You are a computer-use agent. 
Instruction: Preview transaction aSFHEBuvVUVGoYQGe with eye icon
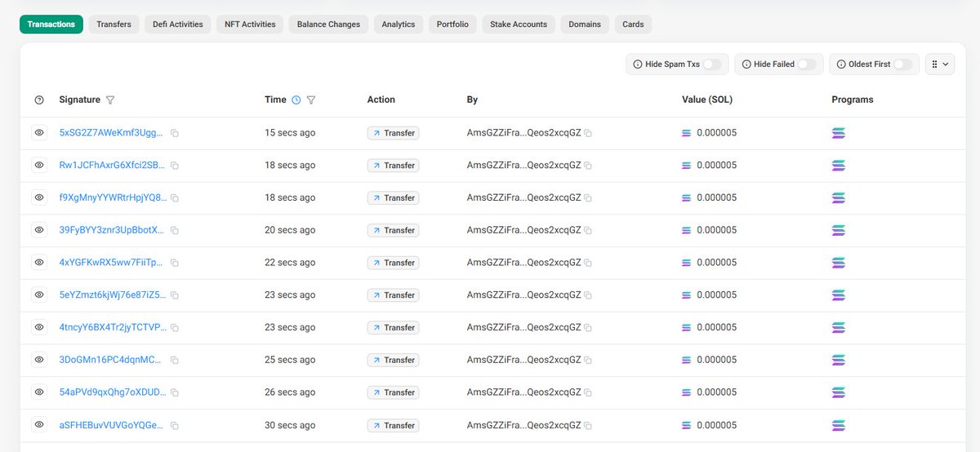tap(39, 425)
